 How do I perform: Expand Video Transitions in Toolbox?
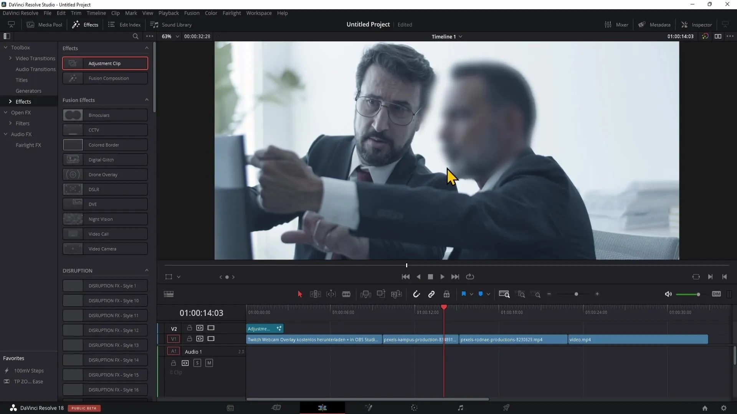click(10, 58)
